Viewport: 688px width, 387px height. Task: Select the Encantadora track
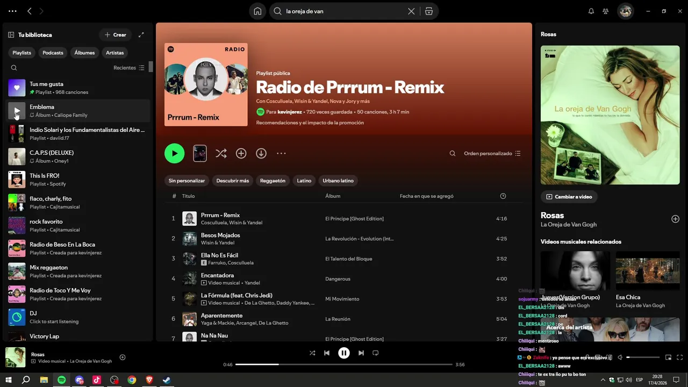click(x=344, y=278)
